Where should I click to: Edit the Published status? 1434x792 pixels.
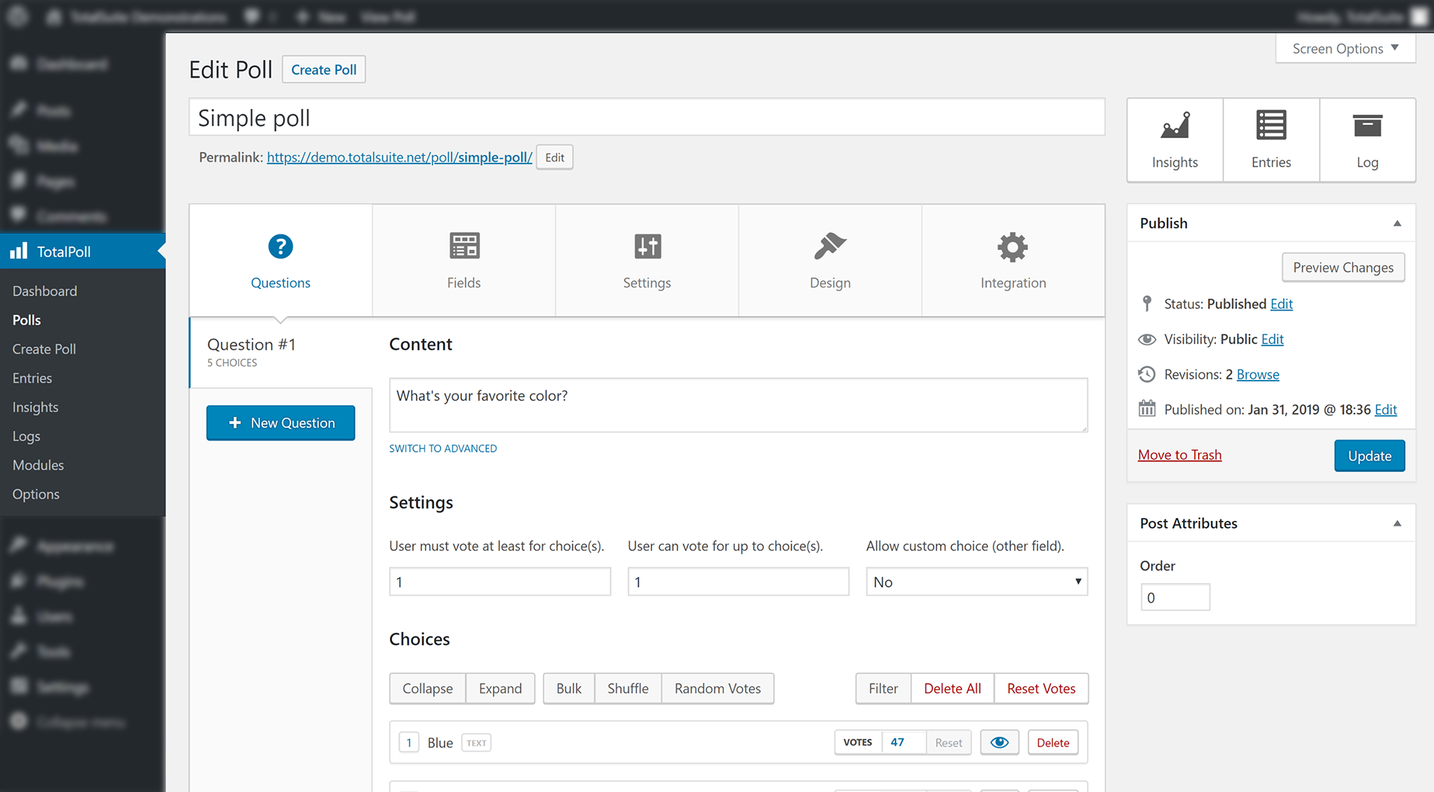coord(1282,304)
